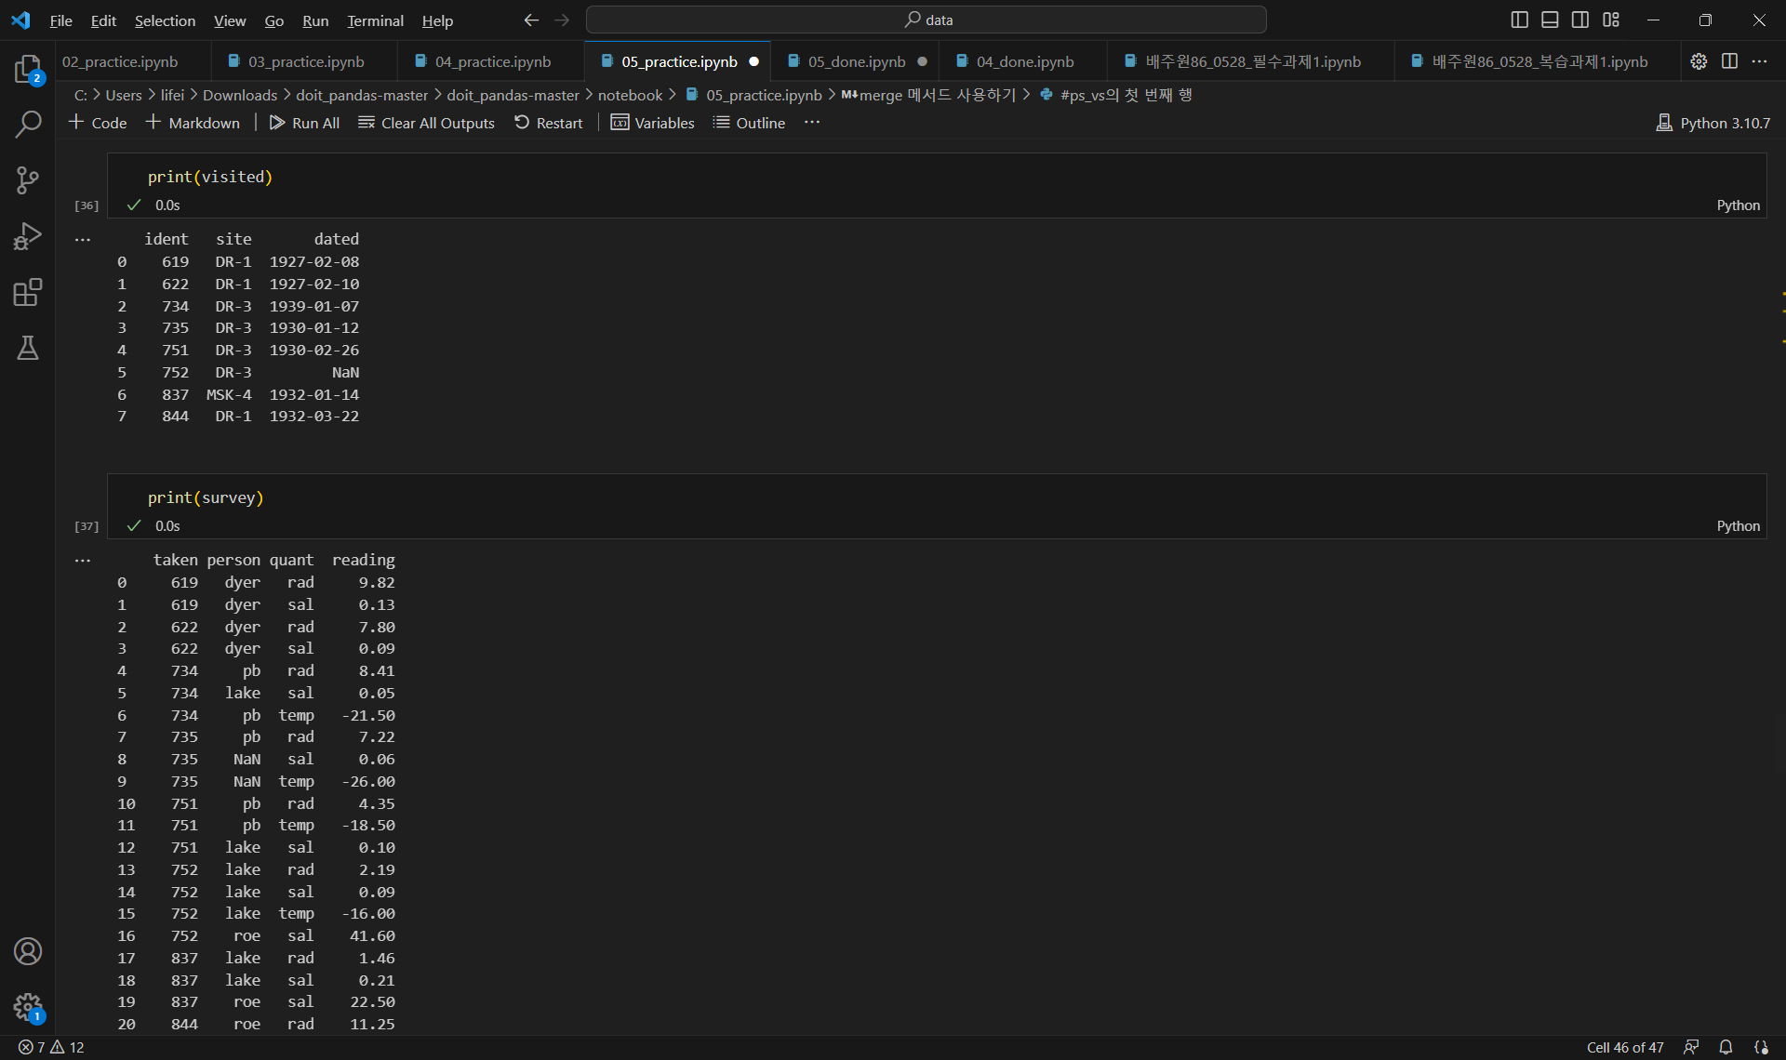This screenshot has height=1060, width=1786.
Task: Open the Extensions view
Action: (x=28, y=292)
